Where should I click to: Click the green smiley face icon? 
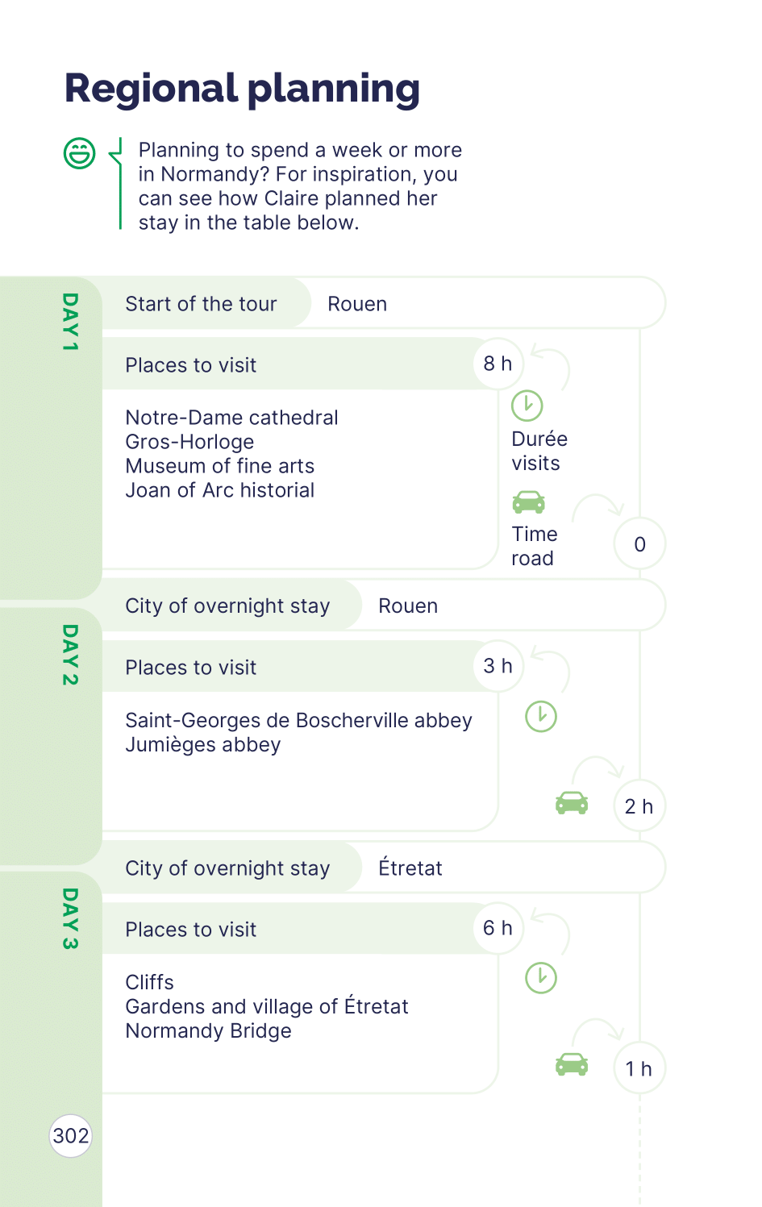click(80, 153)
